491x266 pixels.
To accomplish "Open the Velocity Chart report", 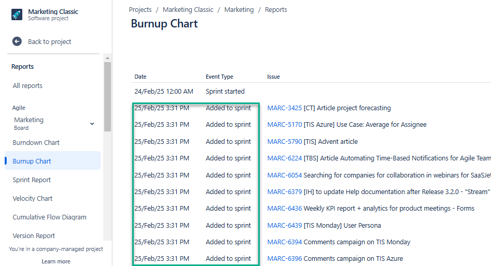I will tap(33, 199).
